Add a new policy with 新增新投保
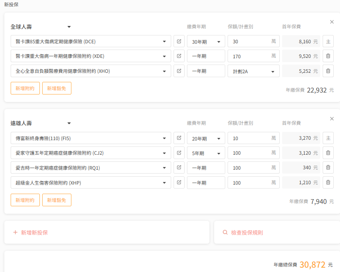Viewport: 340px width, 272px height. click(x=106, y=232)
